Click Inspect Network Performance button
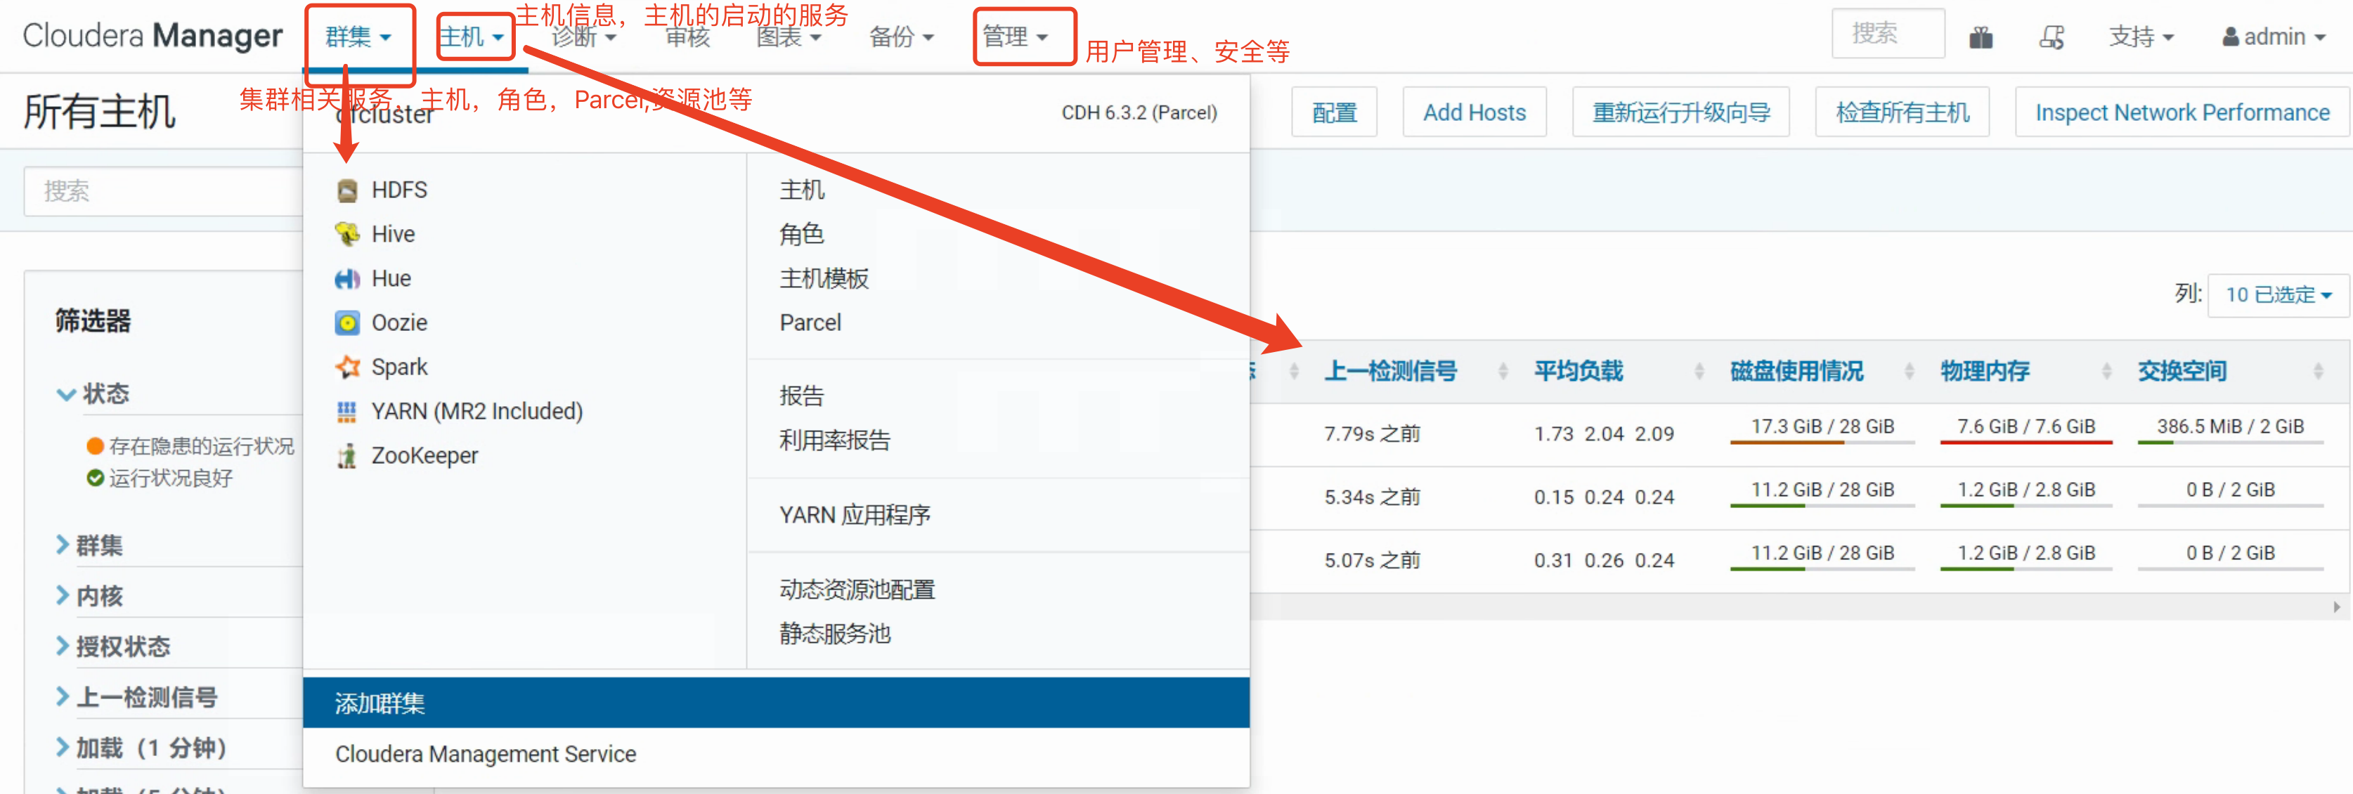Screen dimensions: 2353x794 (2182, 112)
